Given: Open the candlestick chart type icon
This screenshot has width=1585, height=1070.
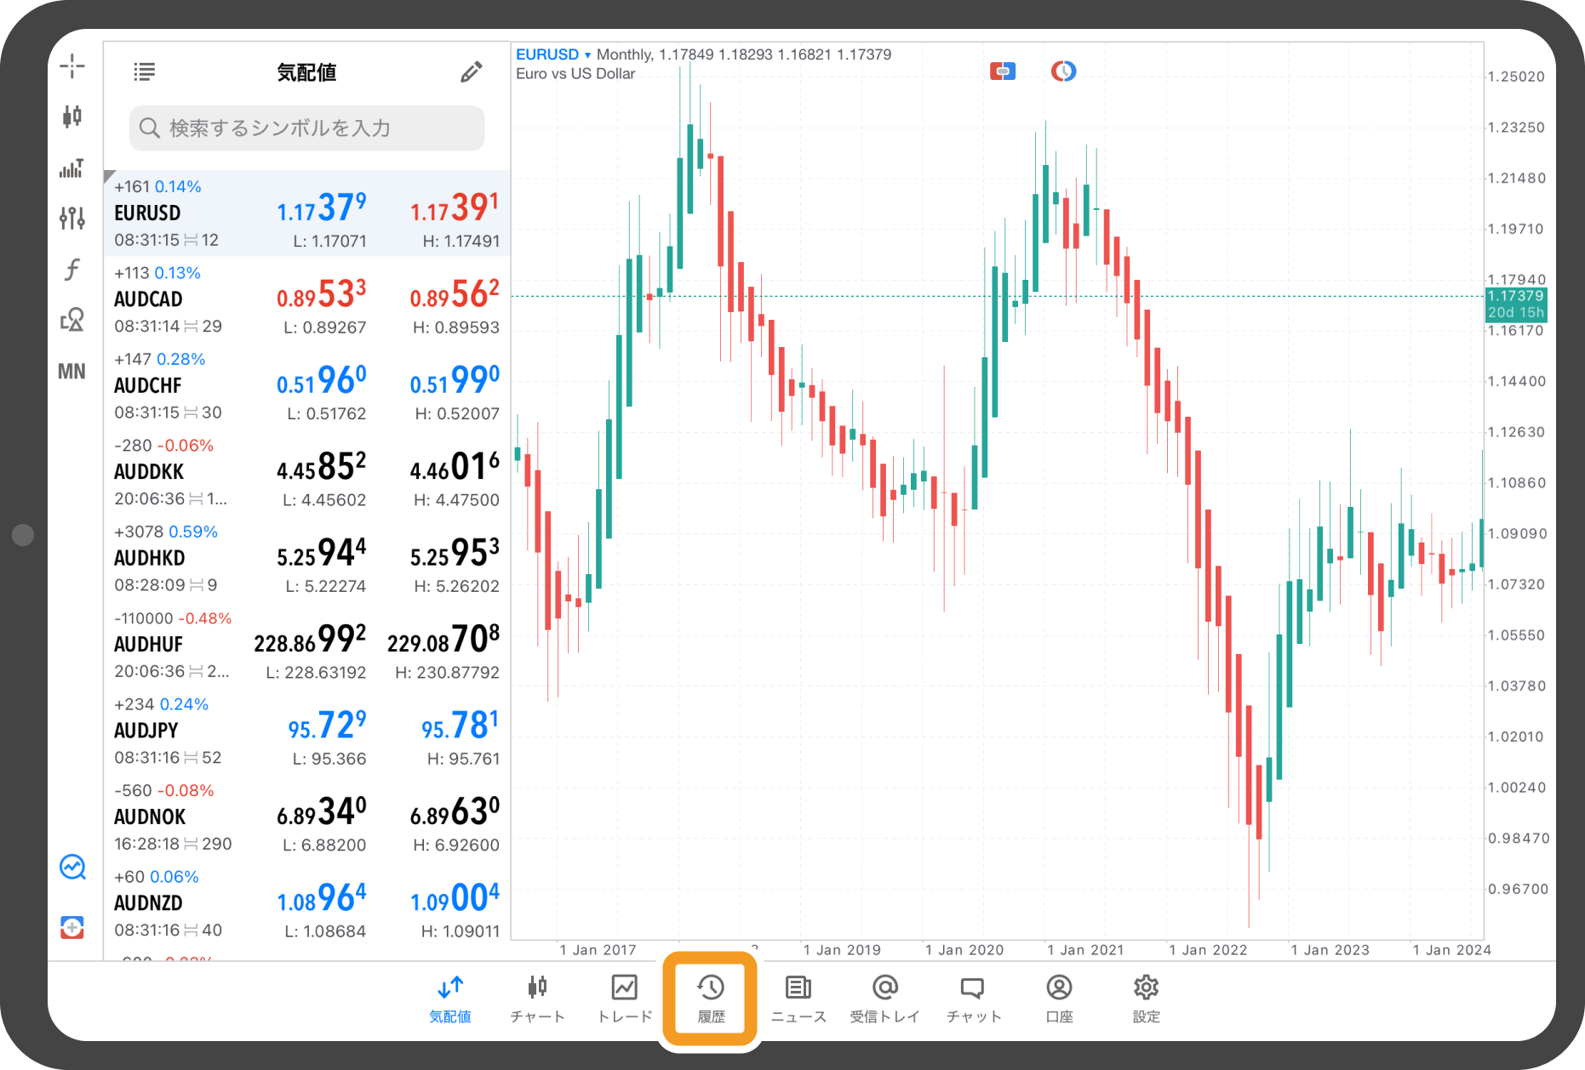Looking at the screenshot, I should coord(72,117).
